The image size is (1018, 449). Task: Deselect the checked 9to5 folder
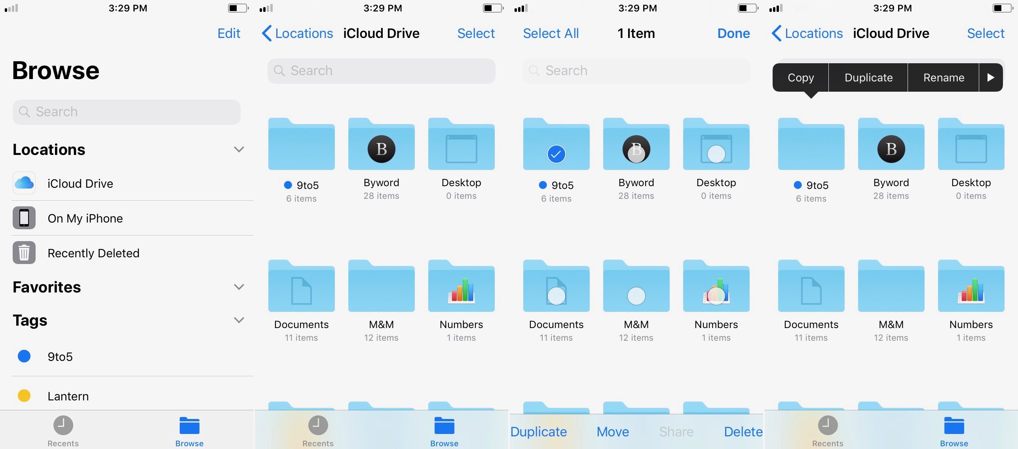(556, 154)
